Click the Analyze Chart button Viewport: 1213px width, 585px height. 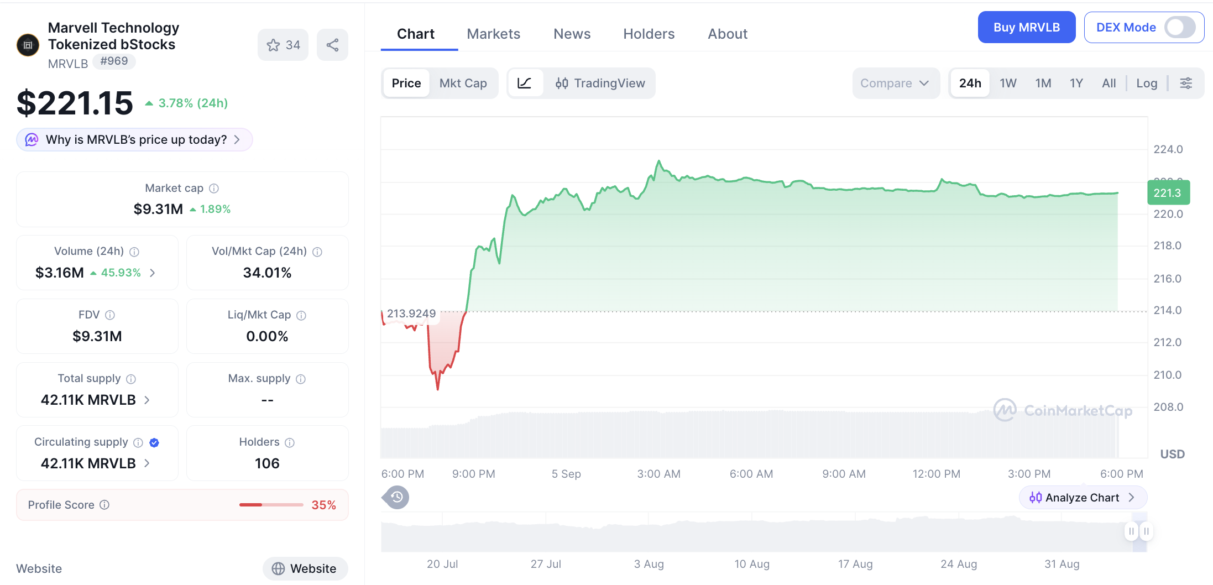coord(1083,498)
